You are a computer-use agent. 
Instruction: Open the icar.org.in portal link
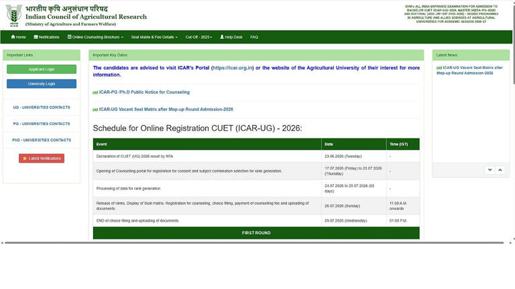point(233,68)
